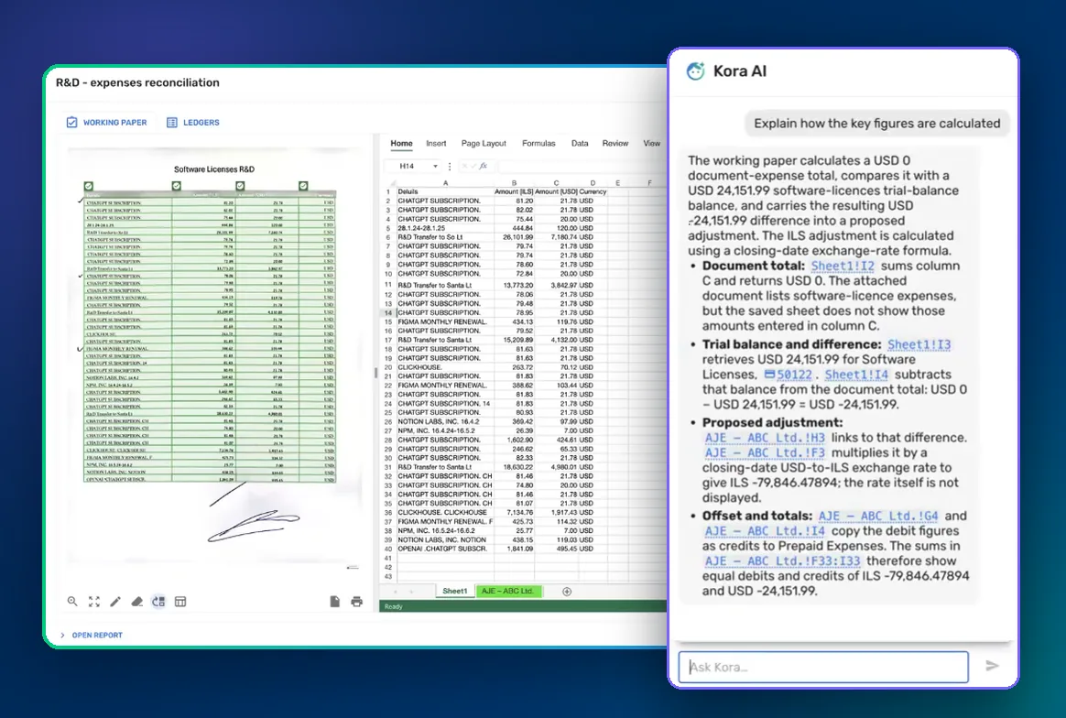Follow the AJE – ABC Ltd.!G4 link
Screen dimensions: 1066x718
(x=878, y=517)
